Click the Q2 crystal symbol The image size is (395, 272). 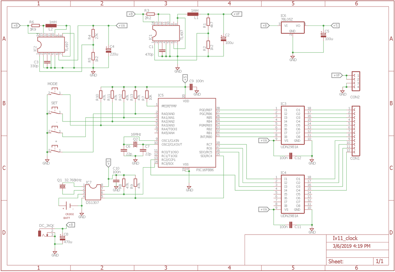click(x=135, y=144)
